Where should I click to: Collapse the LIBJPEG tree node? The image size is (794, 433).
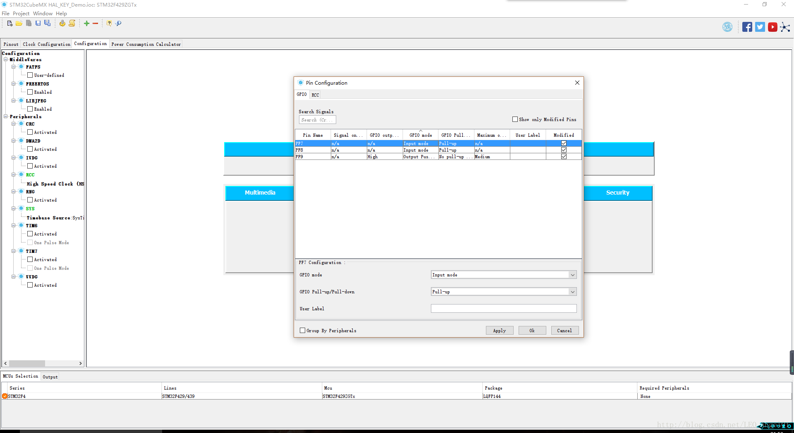tap(14, 101)
